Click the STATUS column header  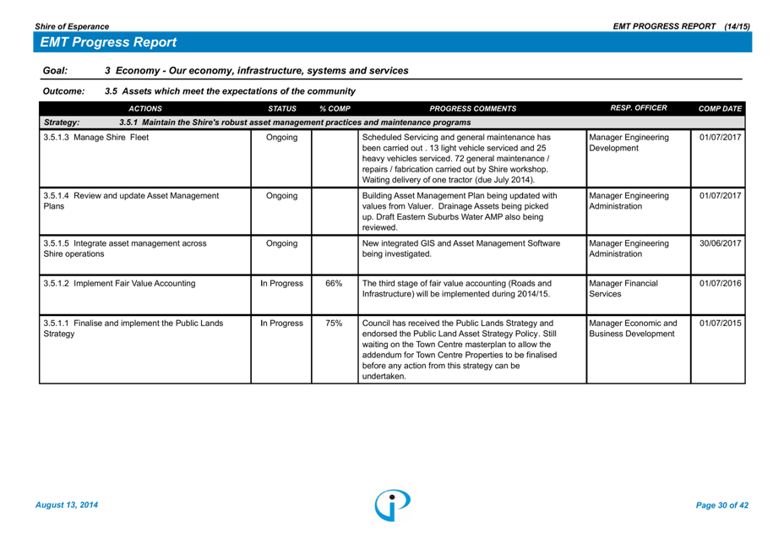tap(282, 108)
